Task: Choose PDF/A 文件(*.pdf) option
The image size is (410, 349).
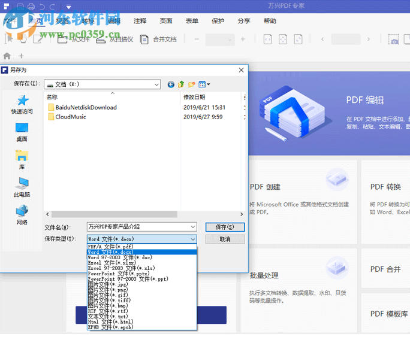Action: (x=141, y=247)
